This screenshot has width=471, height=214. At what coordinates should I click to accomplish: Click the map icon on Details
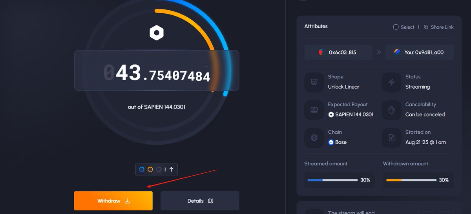coord(210,201)
